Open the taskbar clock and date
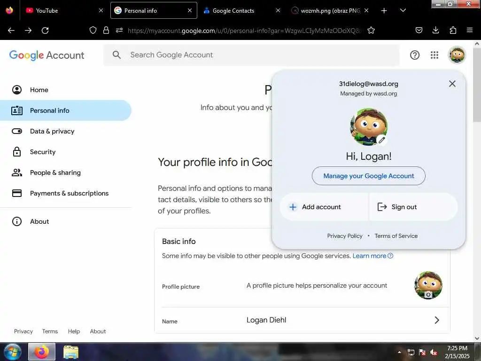This screenshot has width=481, height=361. (x=457, y=352)
